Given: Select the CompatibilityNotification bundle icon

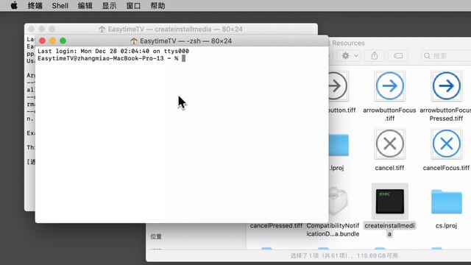Looking at the screenshot, I should [339, 201].
